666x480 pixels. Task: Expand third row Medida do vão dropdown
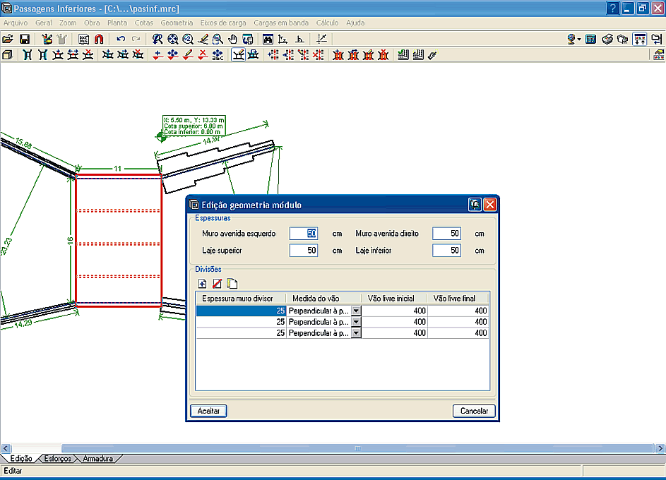[356, 333]
